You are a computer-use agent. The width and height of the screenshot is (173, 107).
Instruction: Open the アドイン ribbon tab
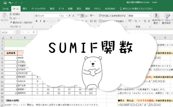[97, 9]
